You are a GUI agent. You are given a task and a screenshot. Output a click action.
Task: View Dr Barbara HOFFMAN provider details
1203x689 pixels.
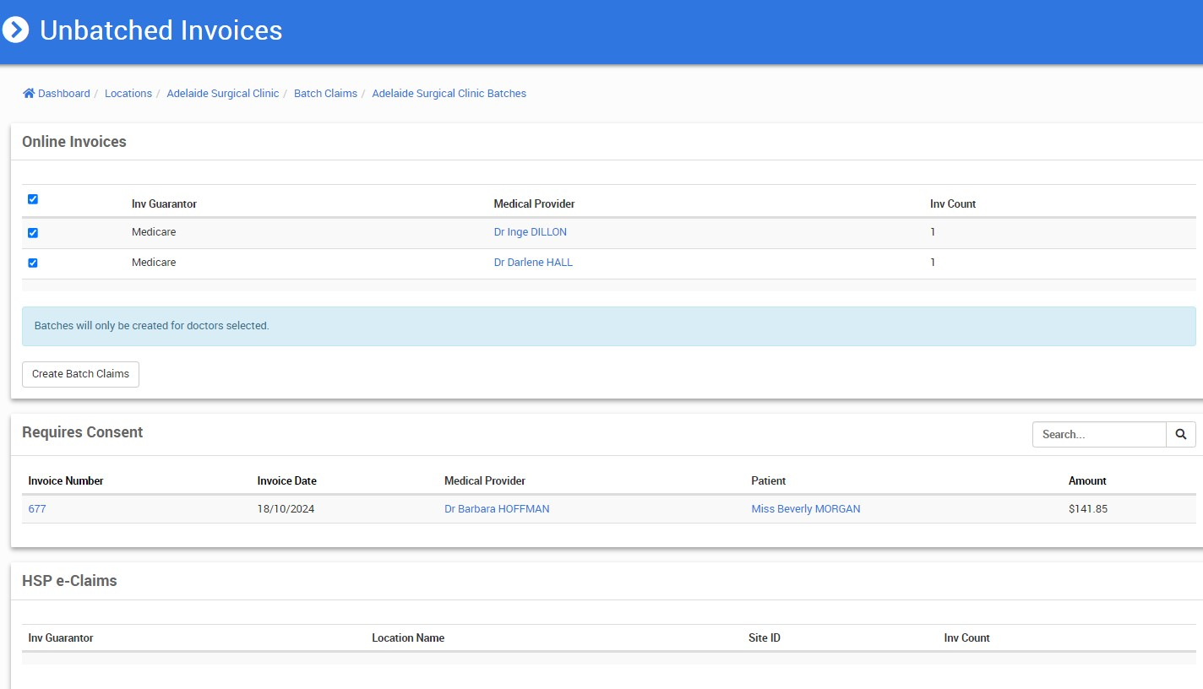pyautogui.click(x=497, y=509)
